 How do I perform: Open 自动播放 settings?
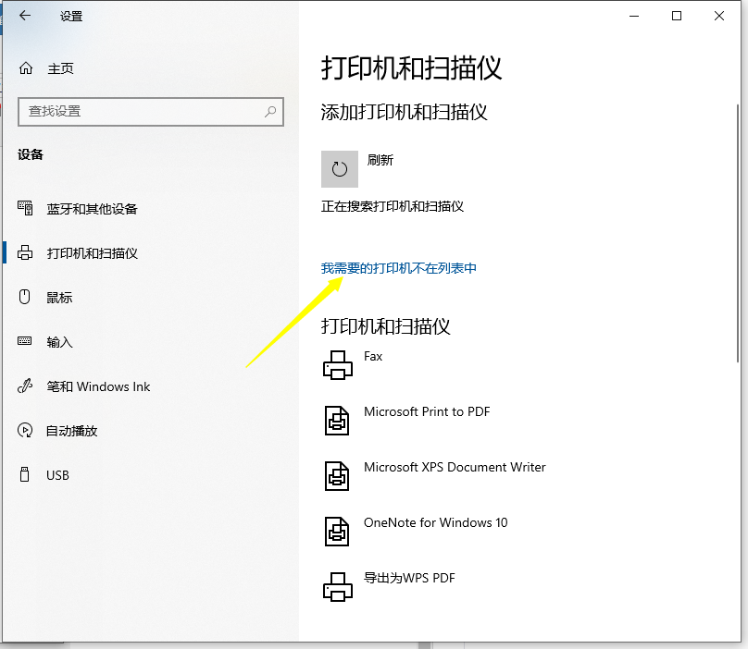click(72, 431)
